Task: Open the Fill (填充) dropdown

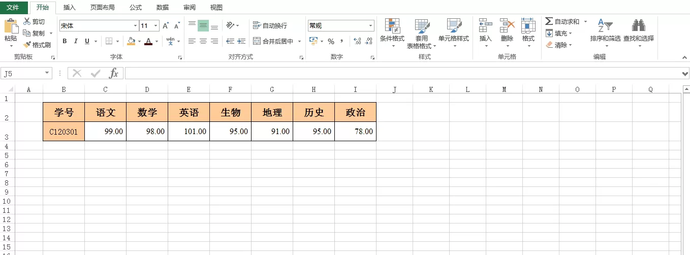Action: point(558,33)
